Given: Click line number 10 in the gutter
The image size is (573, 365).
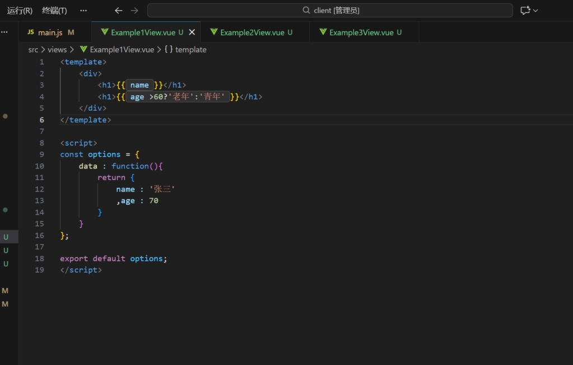Looking at the screenshot, I should [x=39, y=166].
